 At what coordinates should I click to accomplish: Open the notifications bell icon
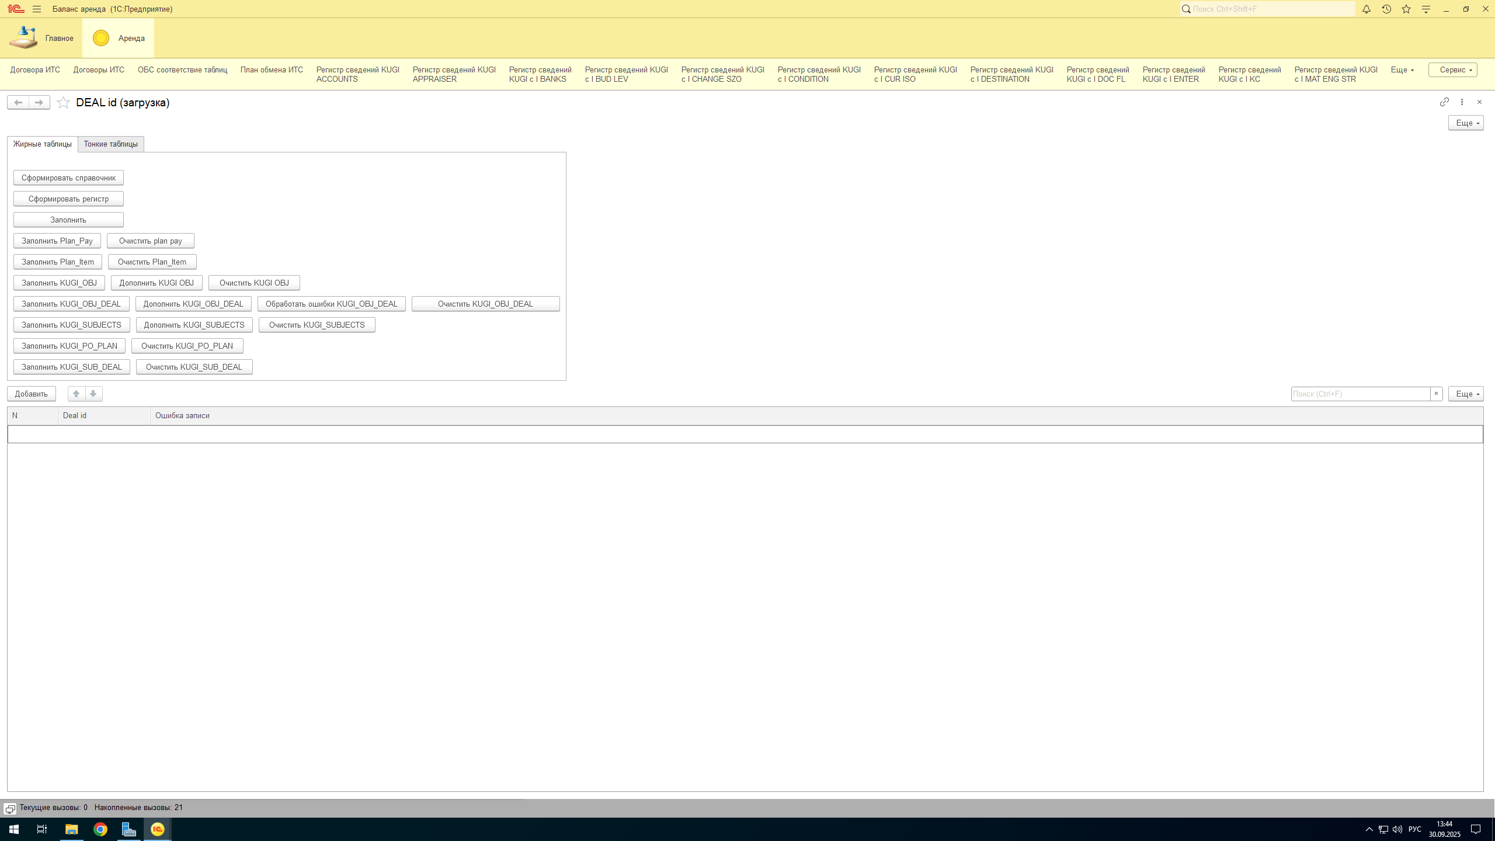[1366, 9]
